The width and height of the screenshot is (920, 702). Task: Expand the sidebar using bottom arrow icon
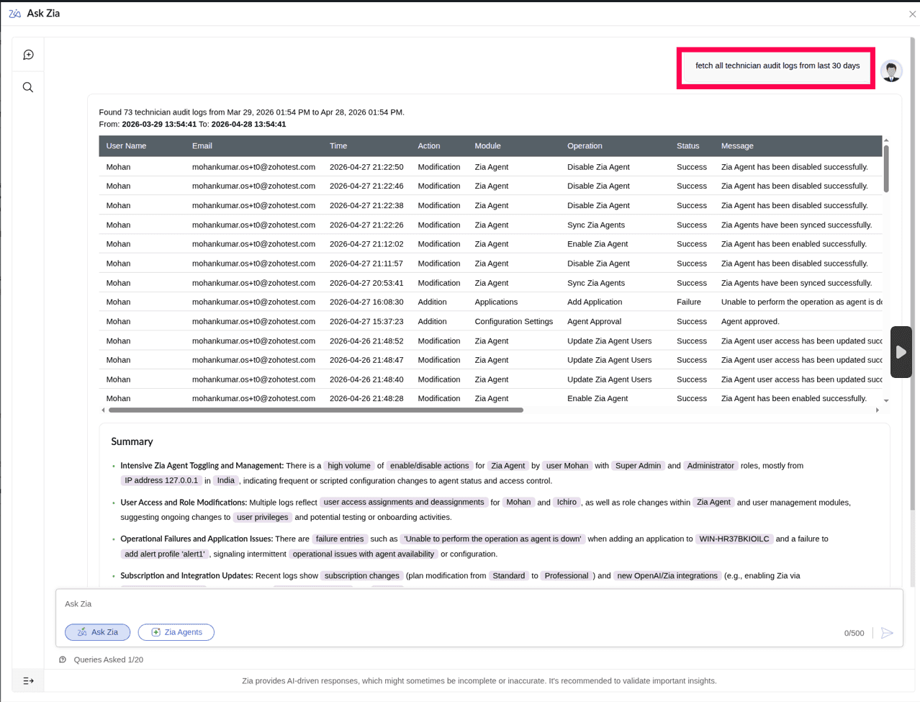click(28, 680)
